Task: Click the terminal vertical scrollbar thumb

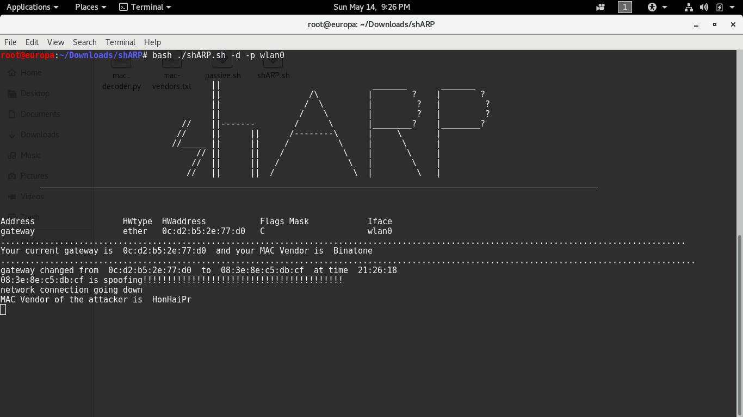Action: (740, 325)
